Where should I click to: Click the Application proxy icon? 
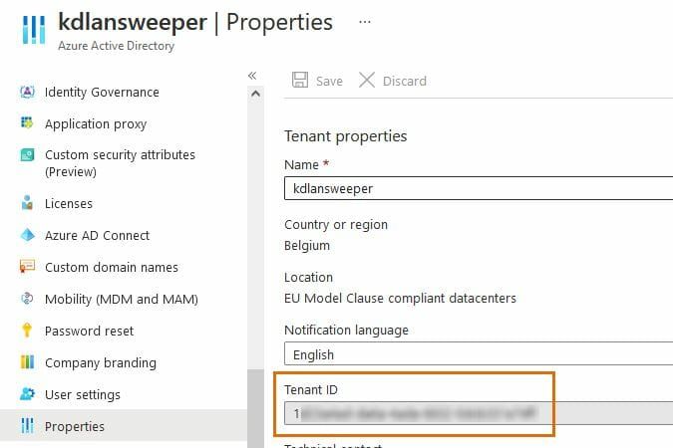tap(27, 123)
